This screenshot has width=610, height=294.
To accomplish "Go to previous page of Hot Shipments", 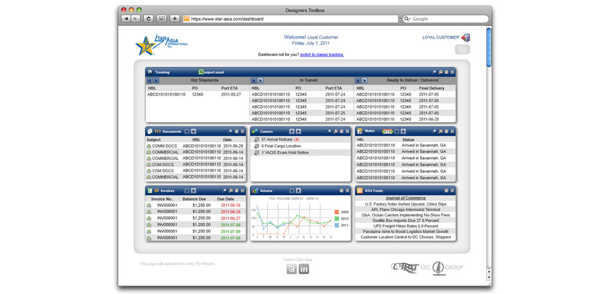I will (x=150, y=80).
